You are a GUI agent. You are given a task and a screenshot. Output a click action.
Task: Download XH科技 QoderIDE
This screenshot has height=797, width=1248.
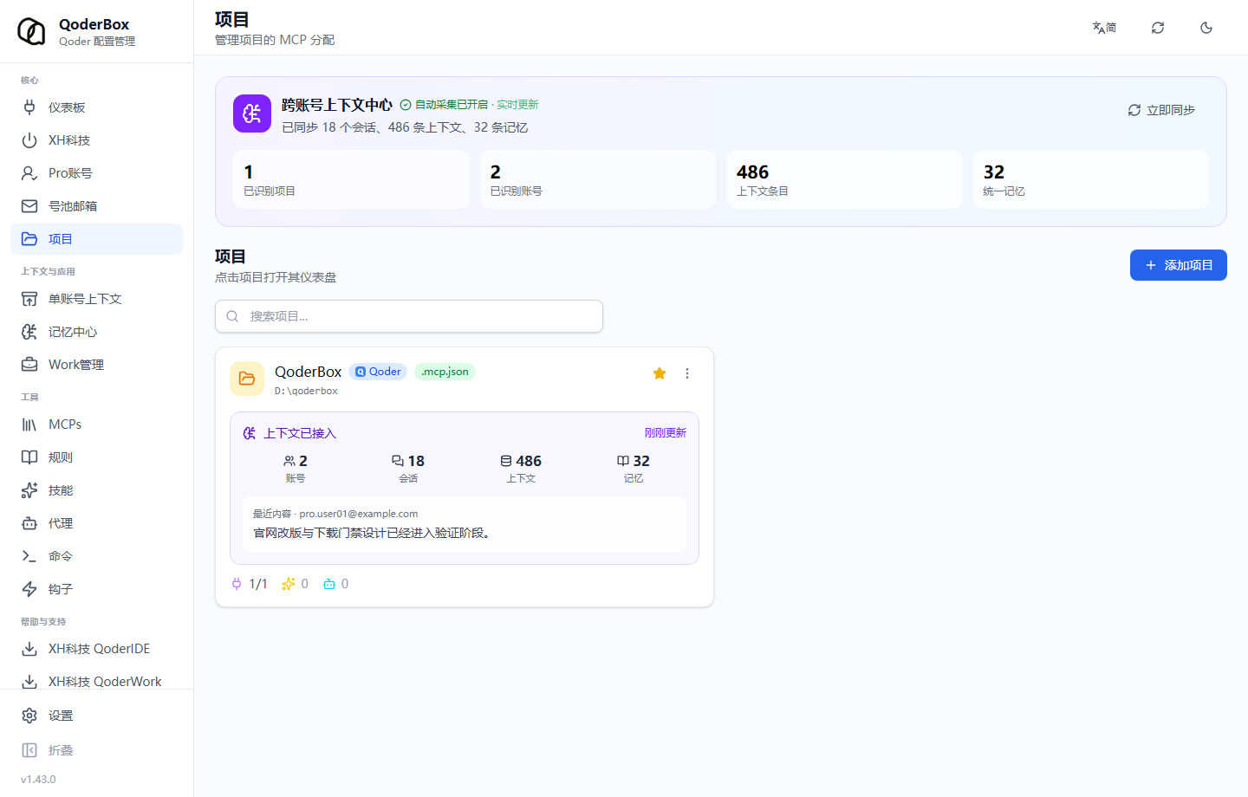(x=96, y=649)
